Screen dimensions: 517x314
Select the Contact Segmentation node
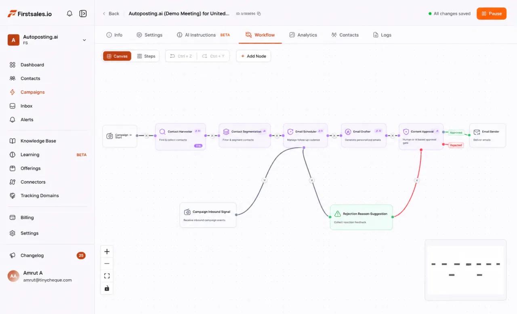(245, 136)
